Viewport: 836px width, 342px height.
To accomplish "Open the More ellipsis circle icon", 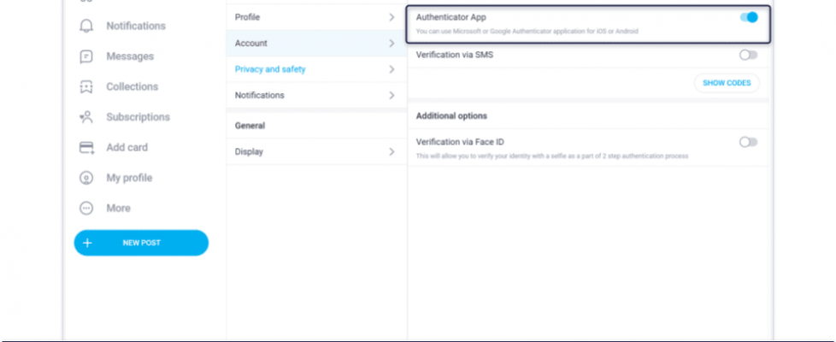I will (86, 208).
